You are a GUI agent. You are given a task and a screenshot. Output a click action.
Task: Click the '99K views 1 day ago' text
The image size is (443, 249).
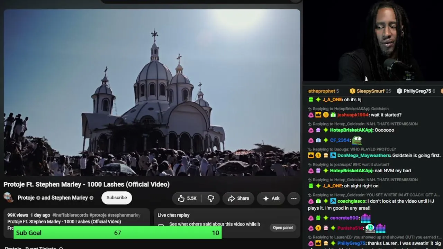coord(29,215)
